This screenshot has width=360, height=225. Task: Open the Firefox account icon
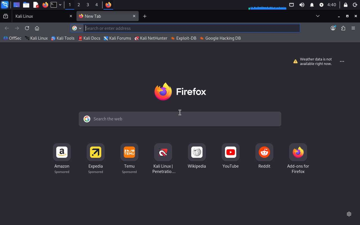[333, 28]
